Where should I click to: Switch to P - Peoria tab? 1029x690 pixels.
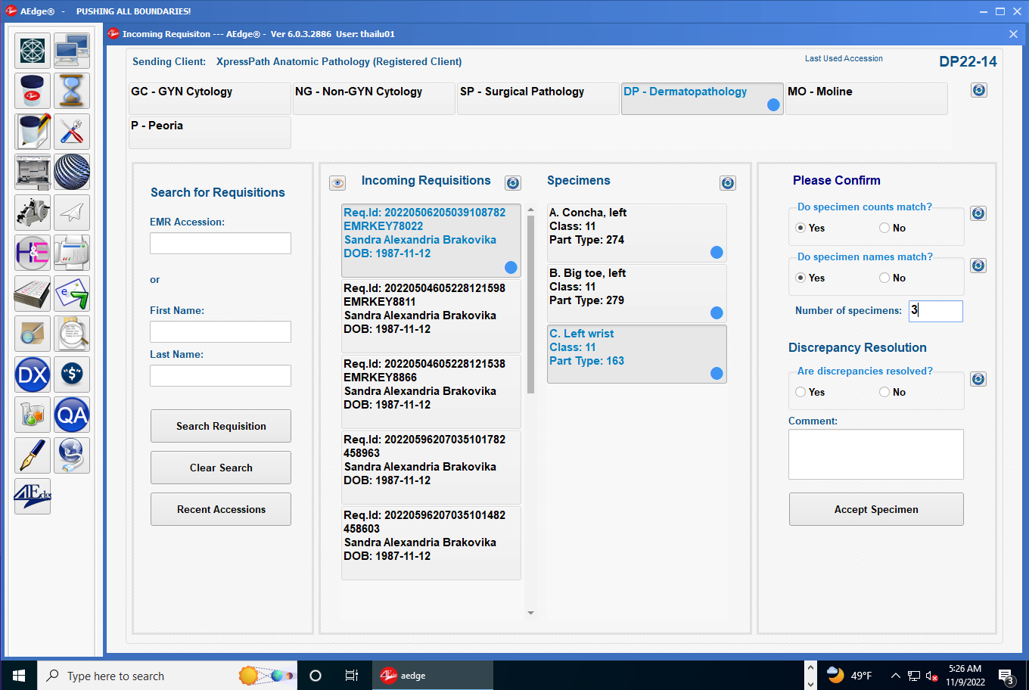click(x=210, y=132)
